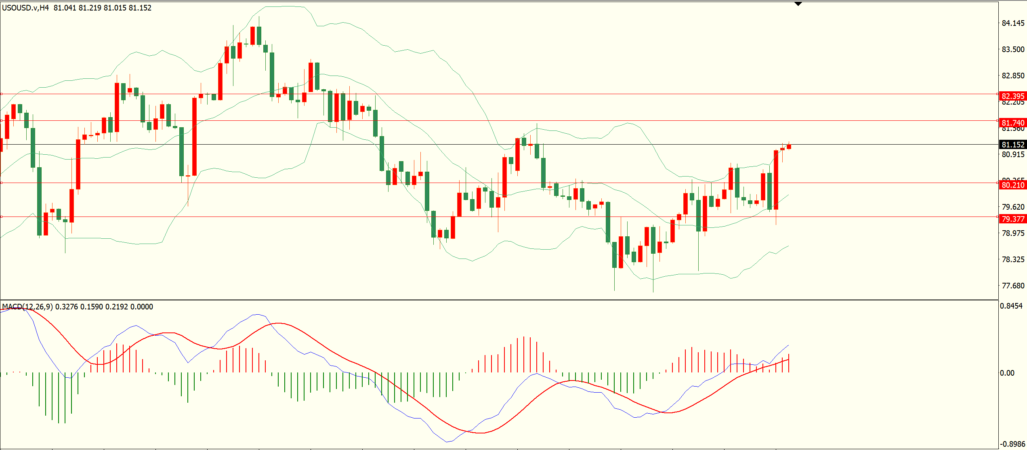Click the 82.395 red price level label
This screenshot has width=1027, height=450.
coord(1013,96)
